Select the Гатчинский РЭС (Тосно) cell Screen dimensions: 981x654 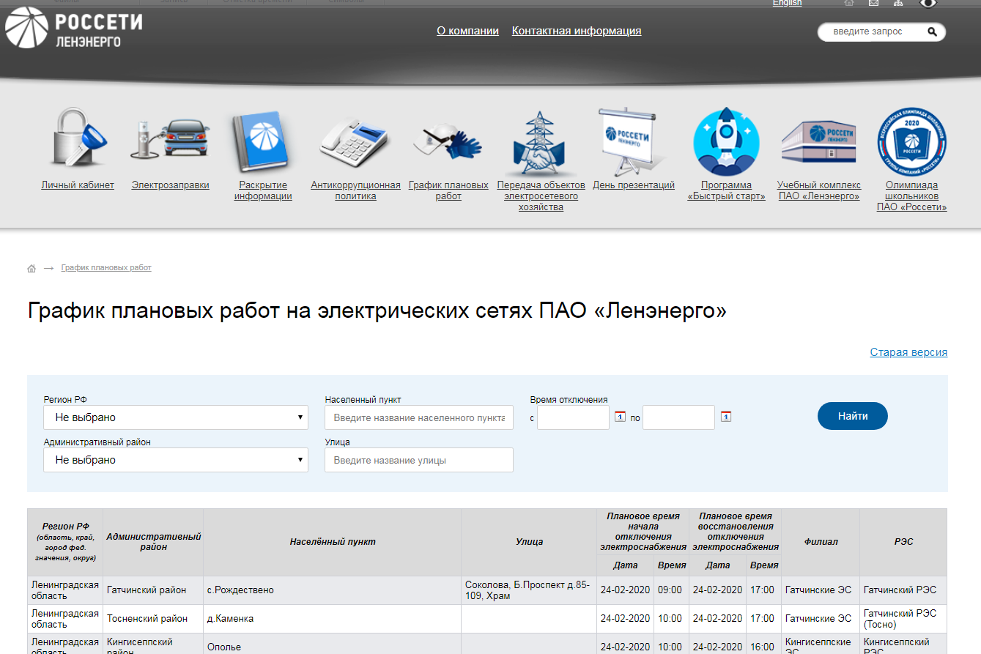tap(903, 619)
